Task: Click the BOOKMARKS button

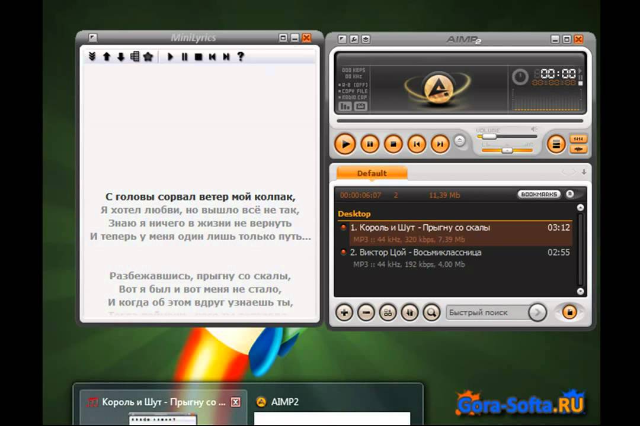Action: coord(539,195)
